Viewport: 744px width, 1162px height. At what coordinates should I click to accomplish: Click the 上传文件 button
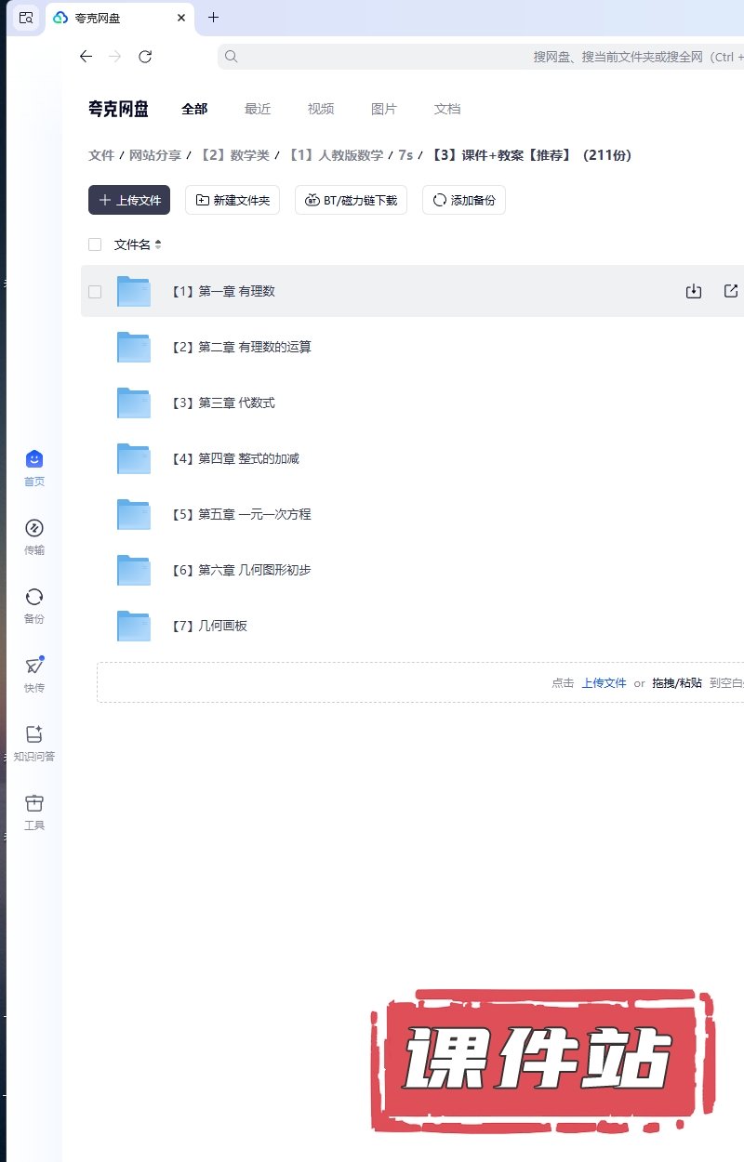tap(129, 200)
